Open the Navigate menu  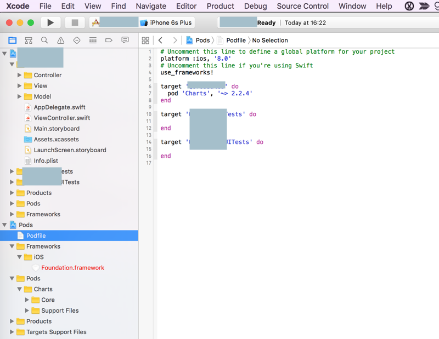click(x=151, y=6)
